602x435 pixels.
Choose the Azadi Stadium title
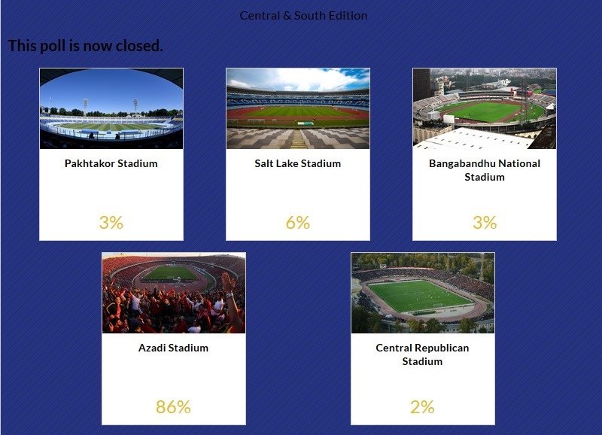tap(174, 348)
